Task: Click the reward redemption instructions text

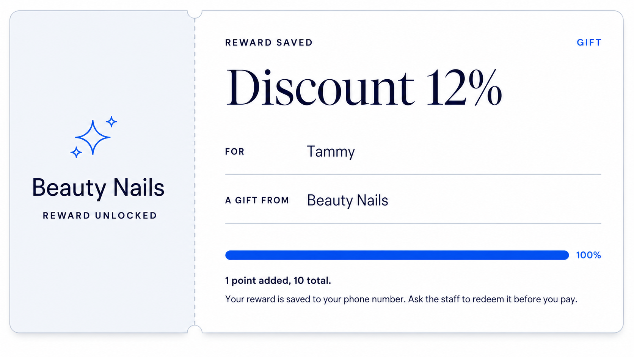Action: (x=401, y=299)
